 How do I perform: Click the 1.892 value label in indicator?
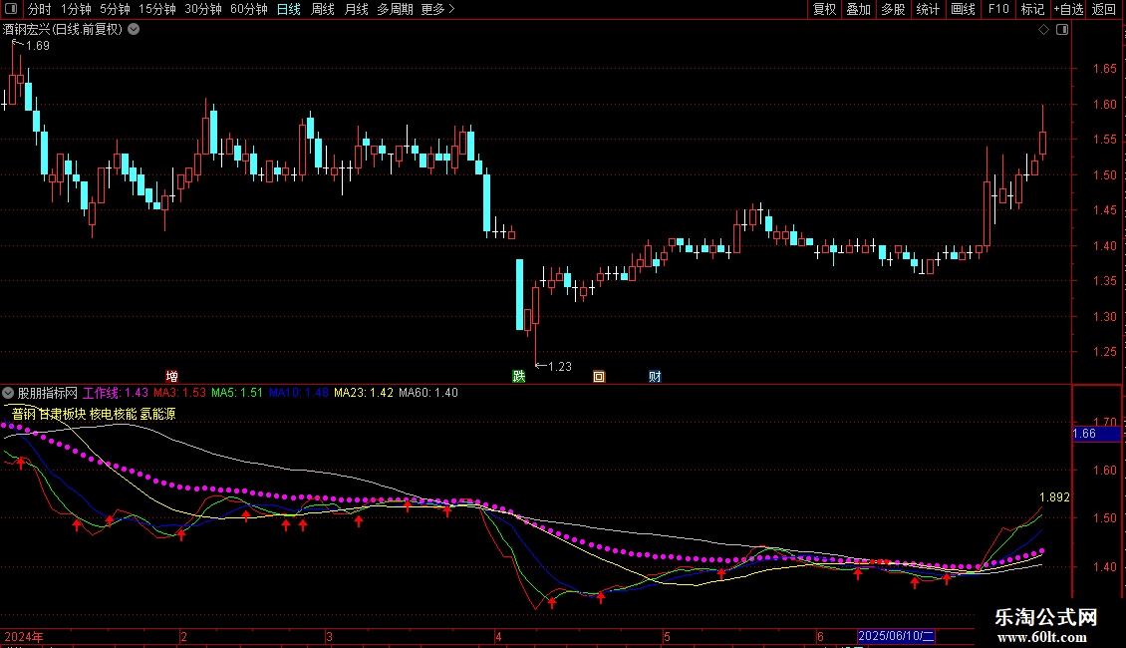click(1054, 497)
